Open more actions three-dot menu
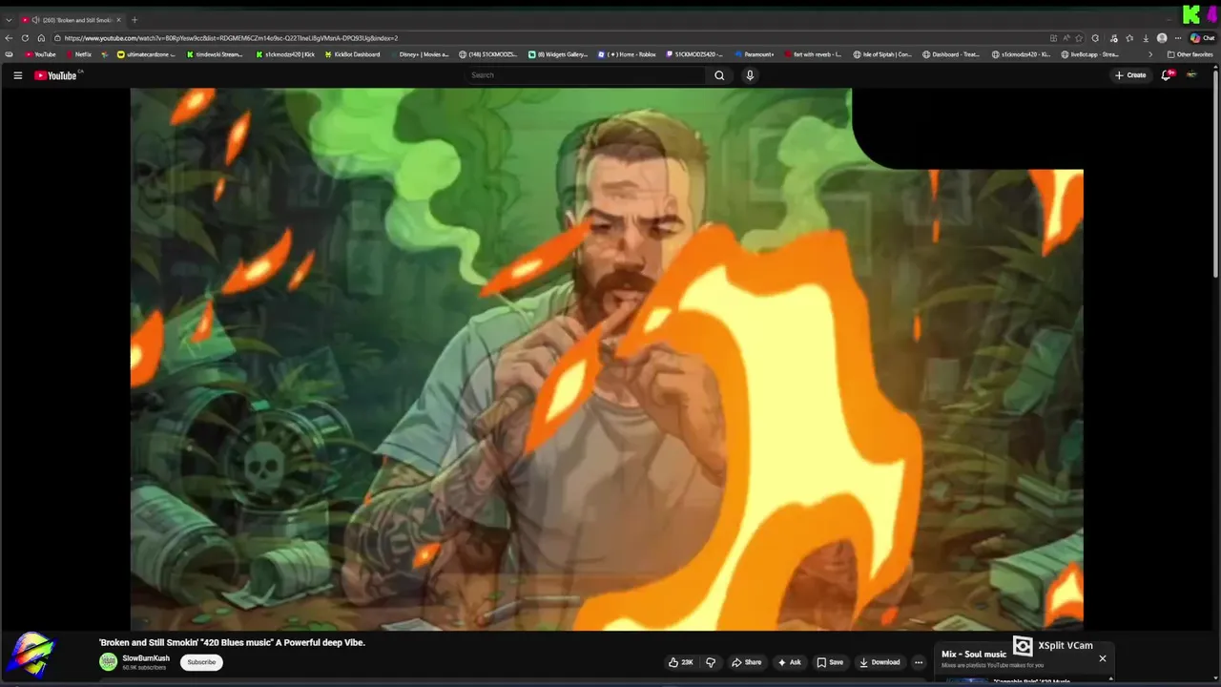Screen dimensions: 1221x687 (919, 662)
